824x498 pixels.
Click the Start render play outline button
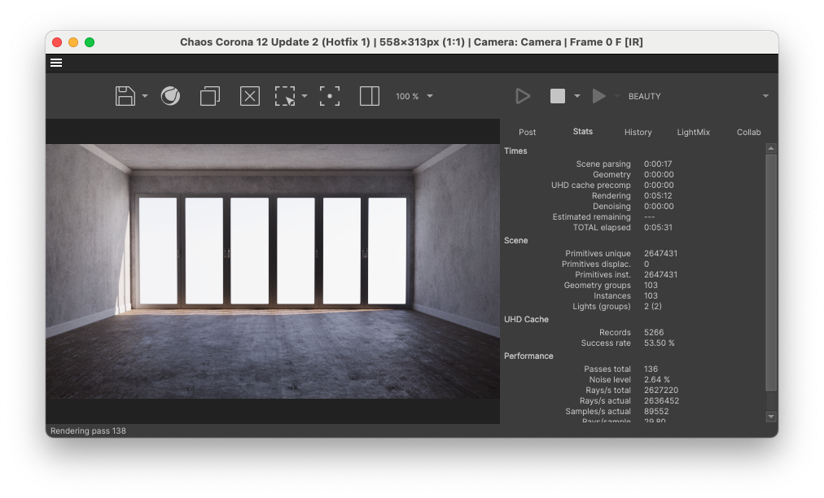coord(523,96)
